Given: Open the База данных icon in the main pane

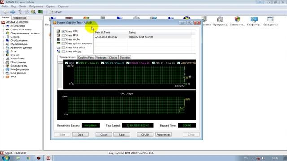Looking at the screenshot, I should click(271, 21).
